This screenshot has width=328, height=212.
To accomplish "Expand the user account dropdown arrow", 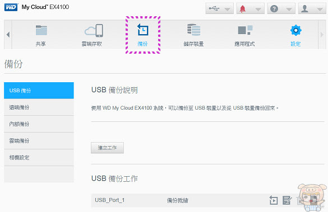I will click(320, 9).
